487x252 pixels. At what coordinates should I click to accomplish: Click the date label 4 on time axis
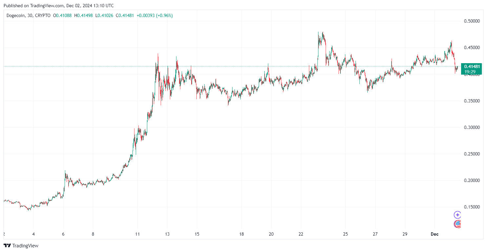point(33,234)
